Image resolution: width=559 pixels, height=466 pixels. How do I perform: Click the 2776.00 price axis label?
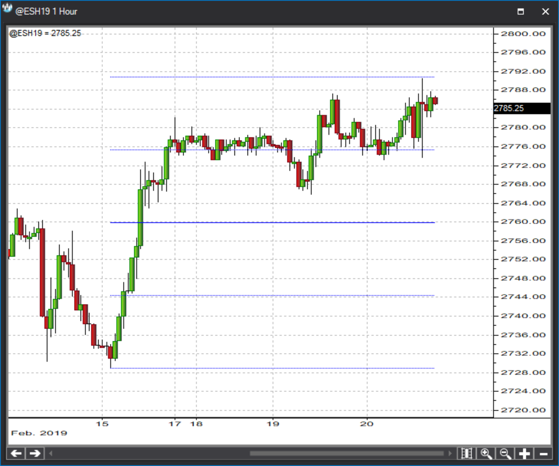[x=523, y=146]
